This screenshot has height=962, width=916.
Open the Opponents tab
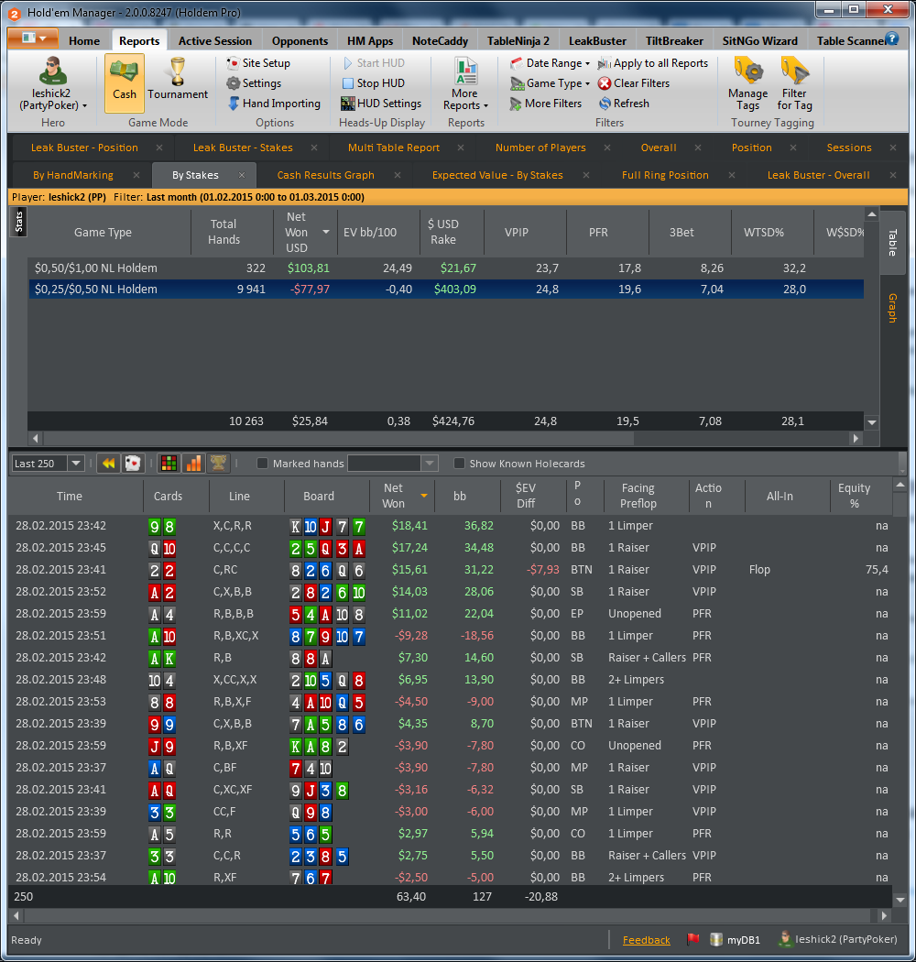coord(300,40)
